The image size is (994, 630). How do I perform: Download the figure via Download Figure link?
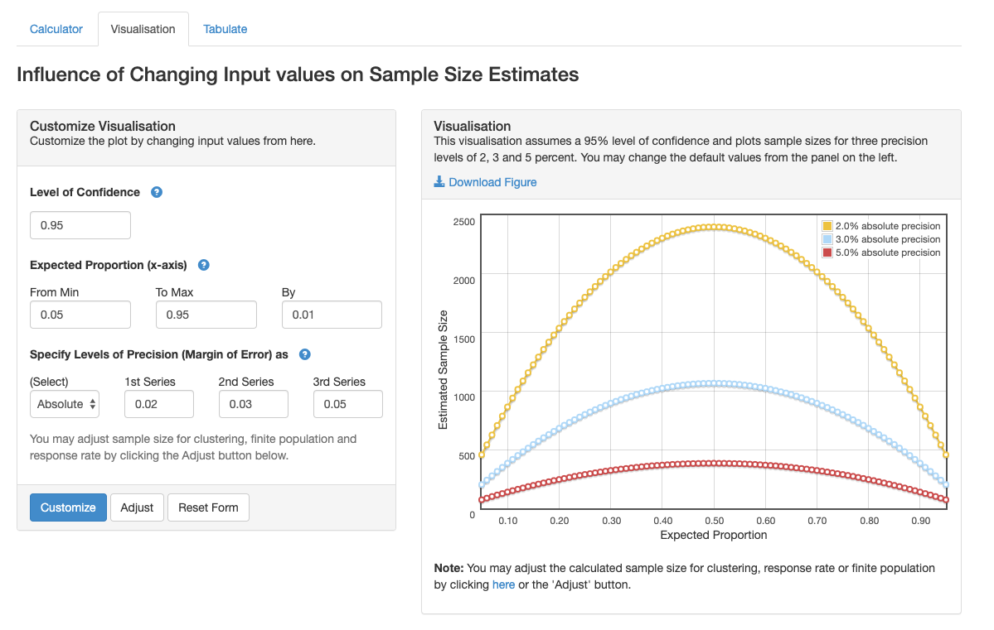(x=492, y=181)
